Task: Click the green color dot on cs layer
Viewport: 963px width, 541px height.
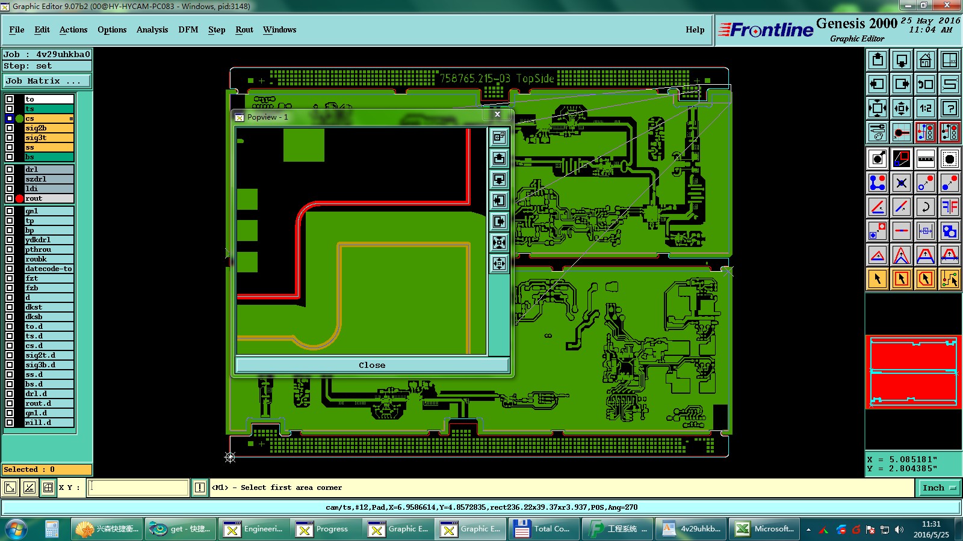Action: [x=19, y=118]
